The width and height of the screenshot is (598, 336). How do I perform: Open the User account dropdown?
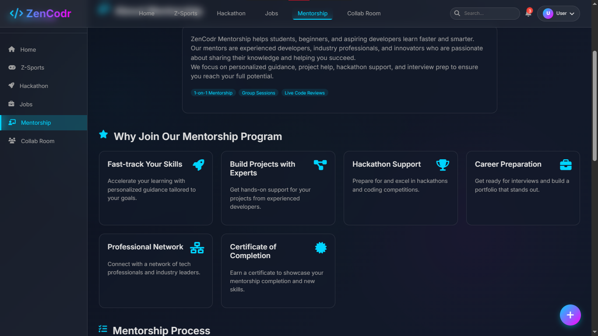point(558,14)
